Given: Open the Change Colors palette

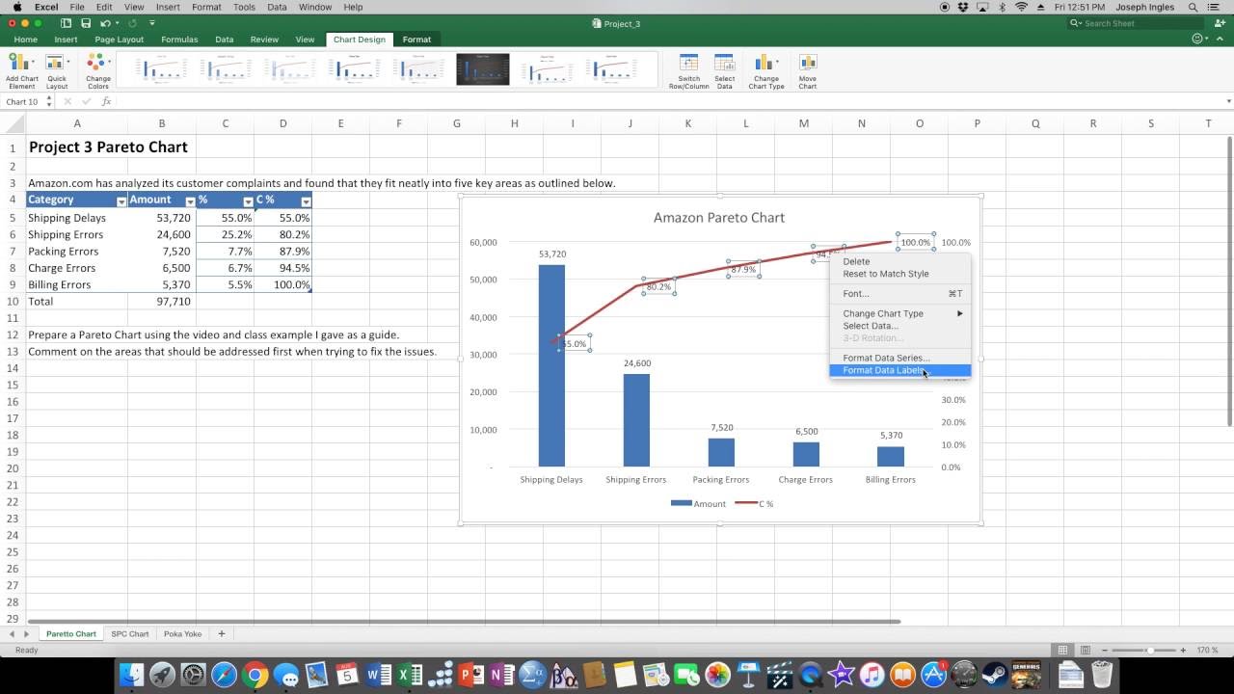Looking at the screenshot, I should (x=98, y=69).
